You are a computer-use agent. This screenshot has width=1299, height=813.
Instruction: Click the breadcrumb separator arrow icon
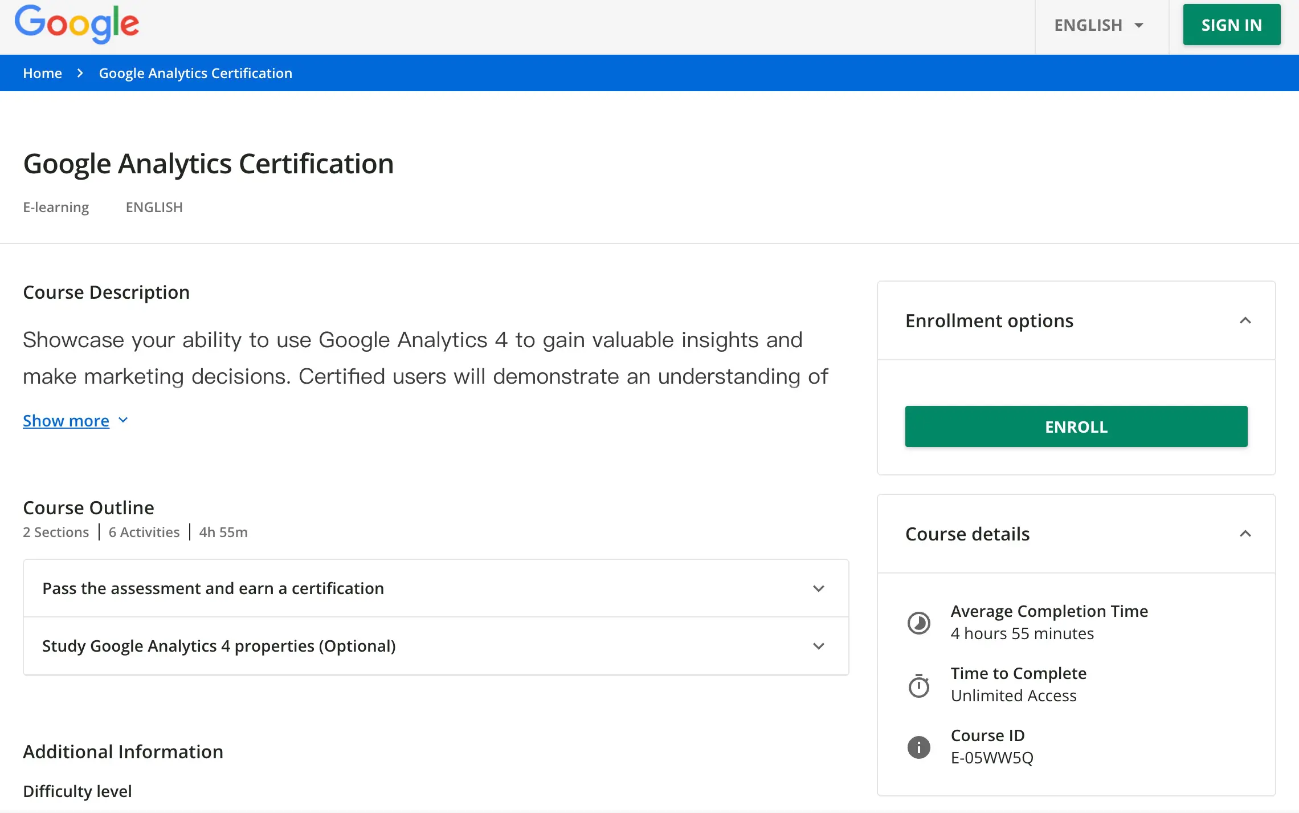click(x=80, y=73)
